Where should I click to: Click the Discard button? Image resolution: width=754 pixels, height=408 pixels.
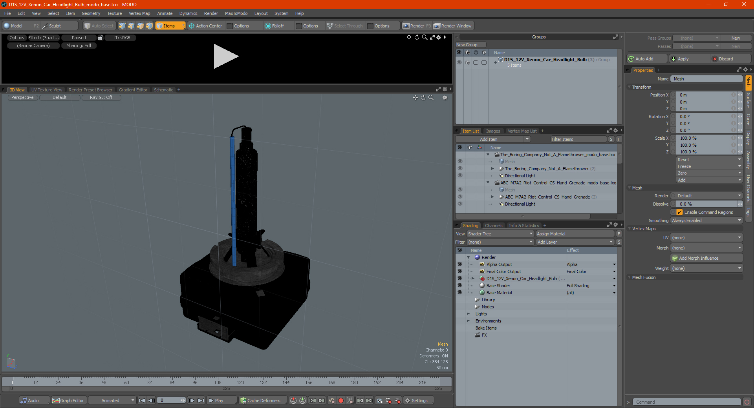(731, 59)
